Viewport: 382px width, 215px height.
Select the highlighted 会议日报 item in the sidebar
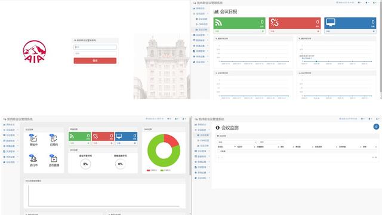(202, 29)
